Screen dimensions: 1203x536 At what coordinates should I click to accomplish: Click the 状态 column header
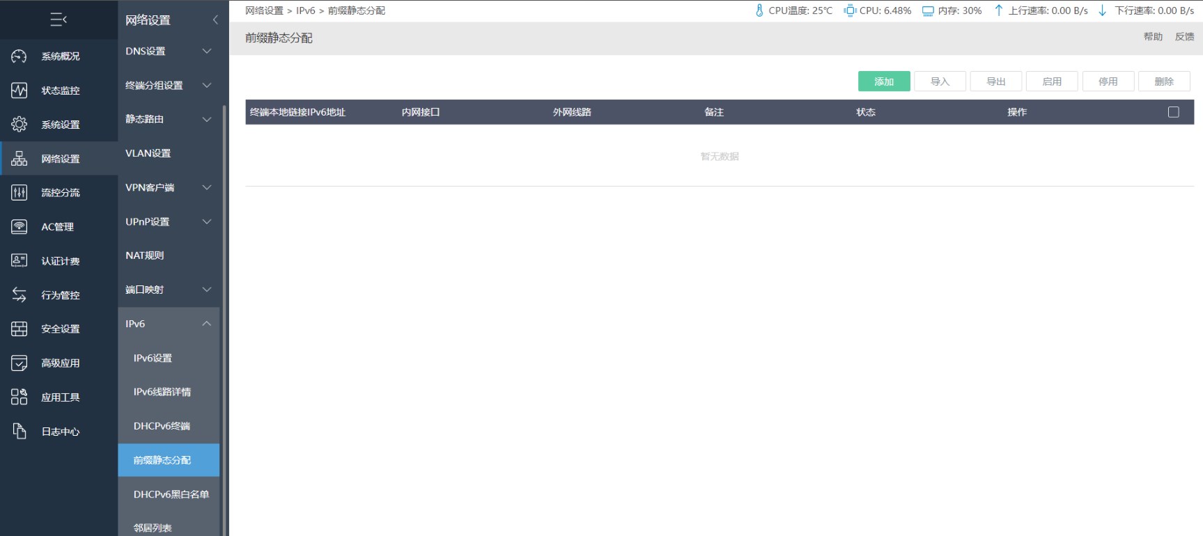(x=866, y=112)
